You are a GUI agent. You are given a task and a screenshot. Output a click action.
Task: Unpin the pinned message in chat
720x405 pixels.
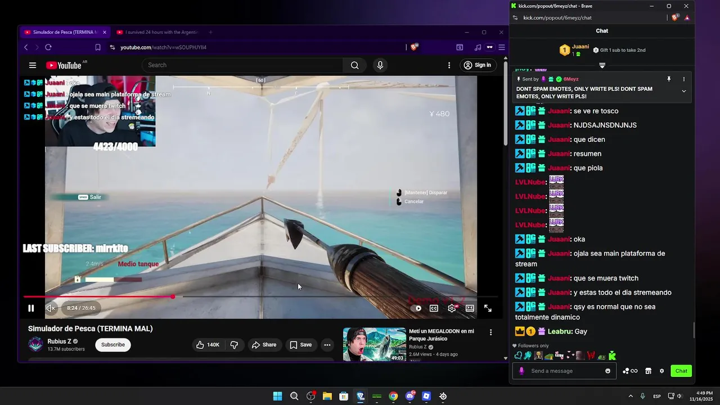coord(669,79)
